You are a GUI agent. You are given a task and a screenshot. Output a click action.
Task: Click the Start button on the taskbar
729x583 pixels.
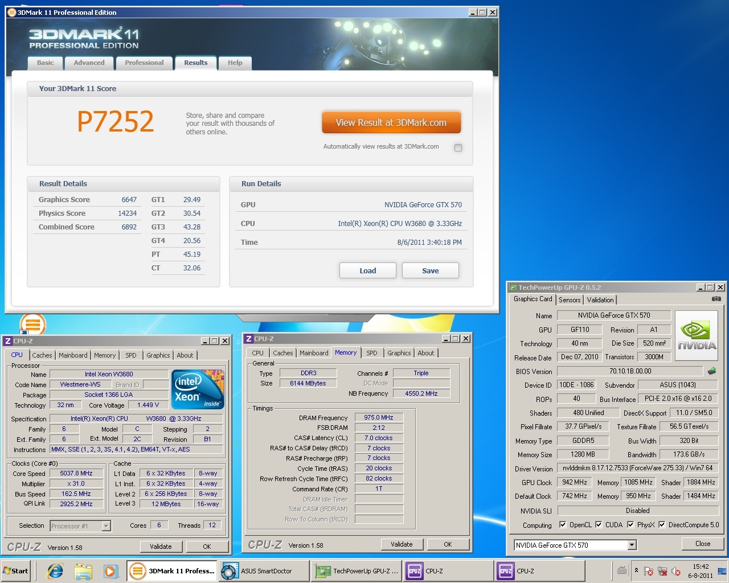coord(16,571)
